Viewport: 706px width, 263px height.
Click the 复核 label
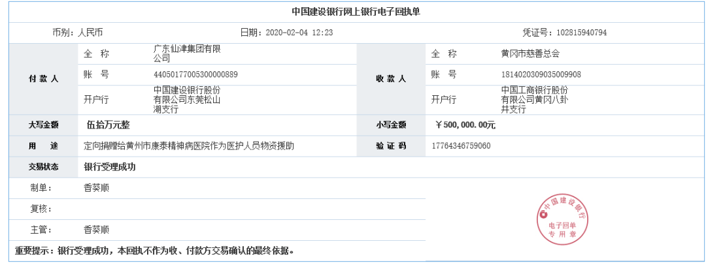point(41,209)
